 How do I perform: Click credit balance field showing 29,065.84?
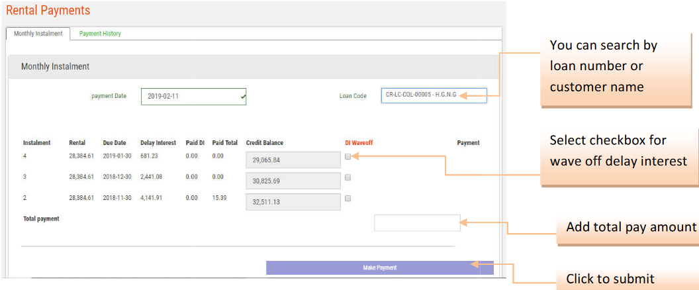coord(293,160)
